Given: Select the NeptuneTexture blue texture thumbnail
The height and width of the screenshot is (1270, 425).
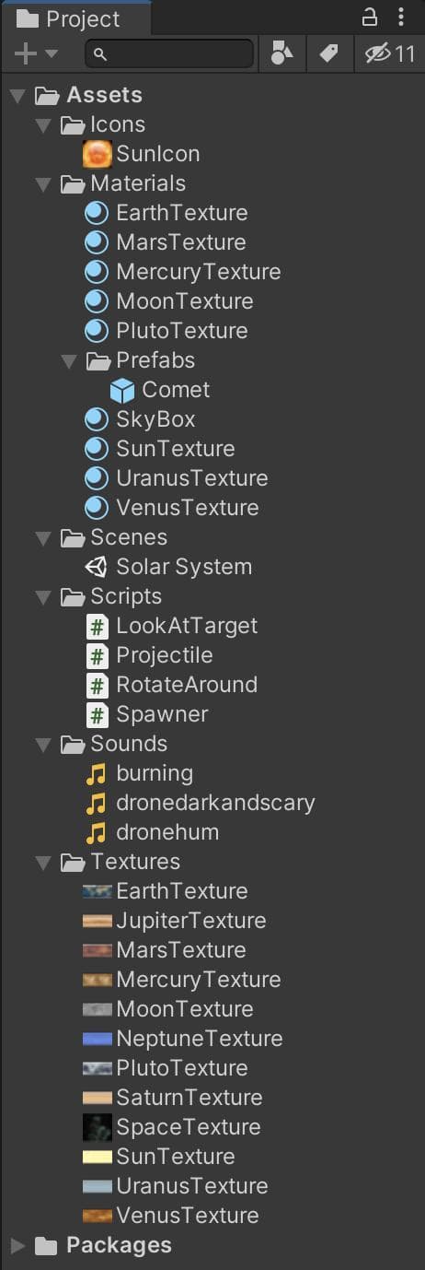Looking at the screenshot, I should tap(97, 1039).
